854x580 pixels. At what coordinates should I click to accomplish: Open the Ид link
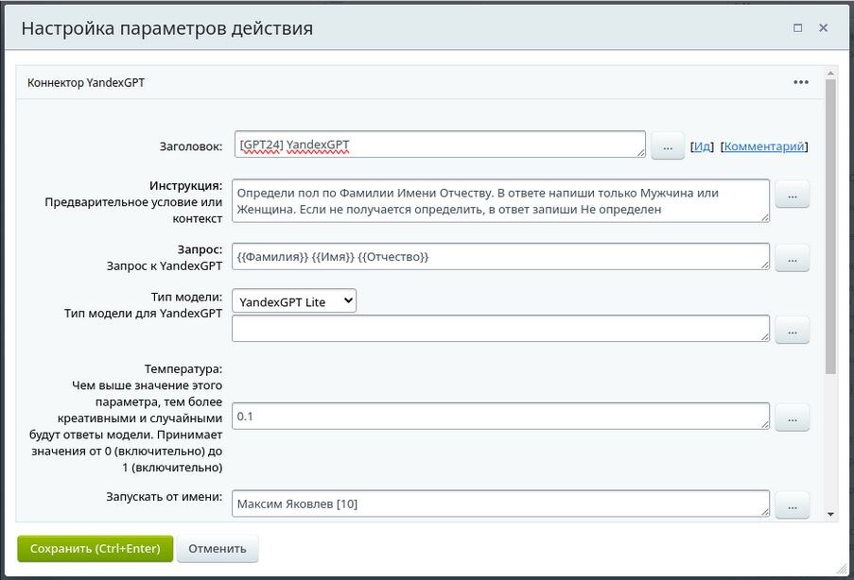click(702, 146)
